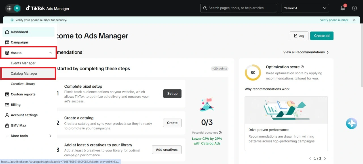Click the Add creatives button
This screenshot has height=164, width=363.
pos(167,150)
